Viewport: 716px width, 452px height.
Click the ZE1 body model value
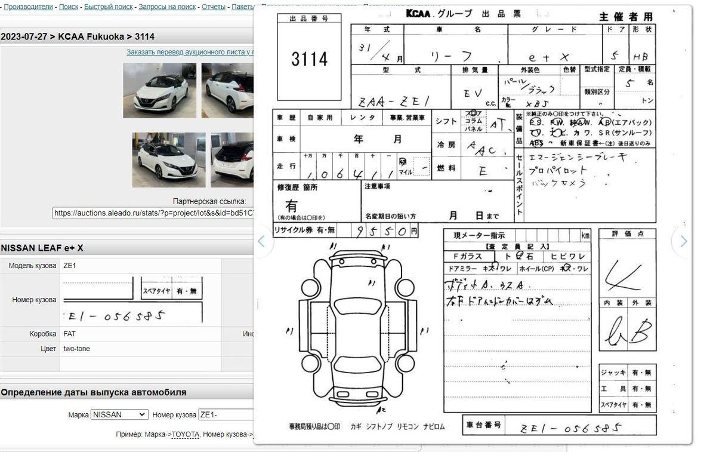click(70, 265)
